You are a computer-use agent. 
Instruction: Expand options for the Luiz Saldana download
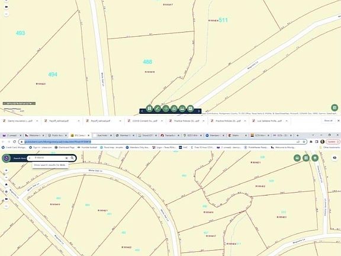pos(287,121)
